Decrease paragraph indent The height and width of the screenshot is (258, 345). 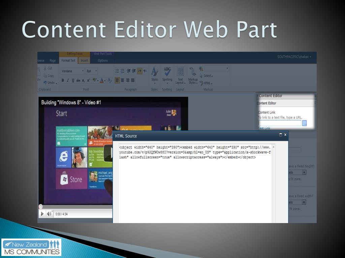[128, 71]
